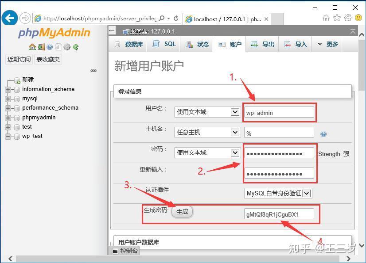Switch to 账户 tab

(x=230, y=44)
